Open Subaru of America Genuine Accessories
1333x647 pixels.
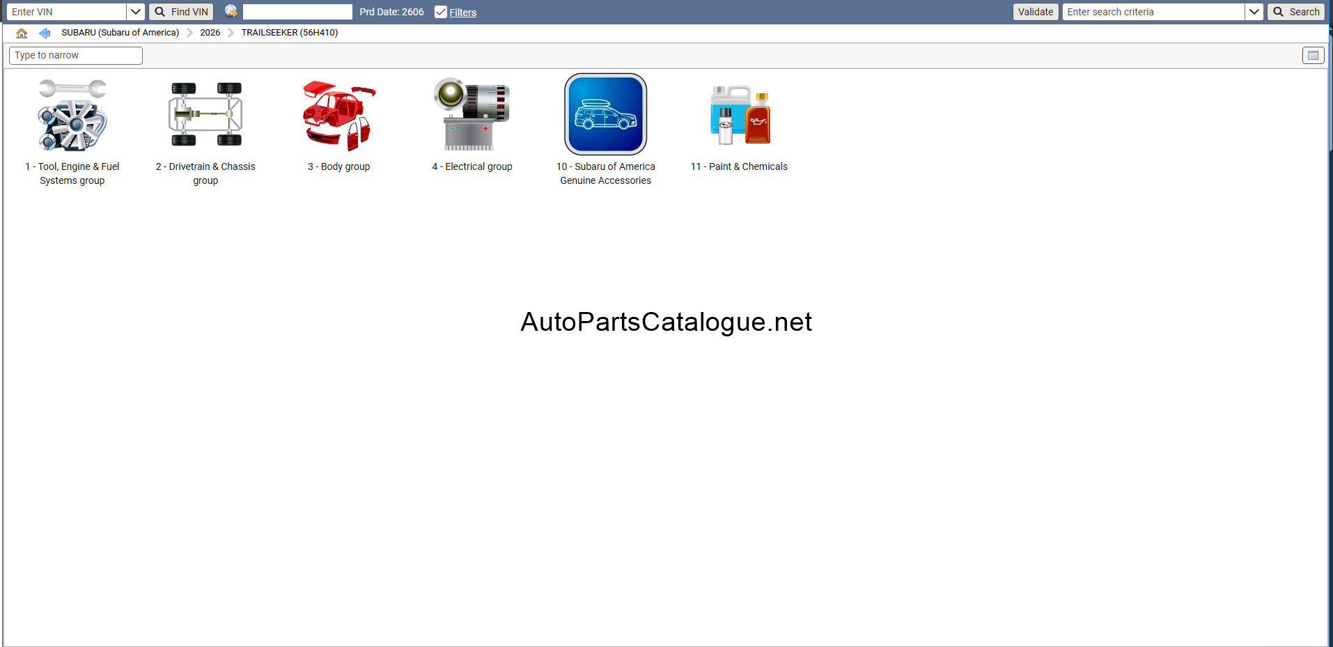(x=606, y=114)
